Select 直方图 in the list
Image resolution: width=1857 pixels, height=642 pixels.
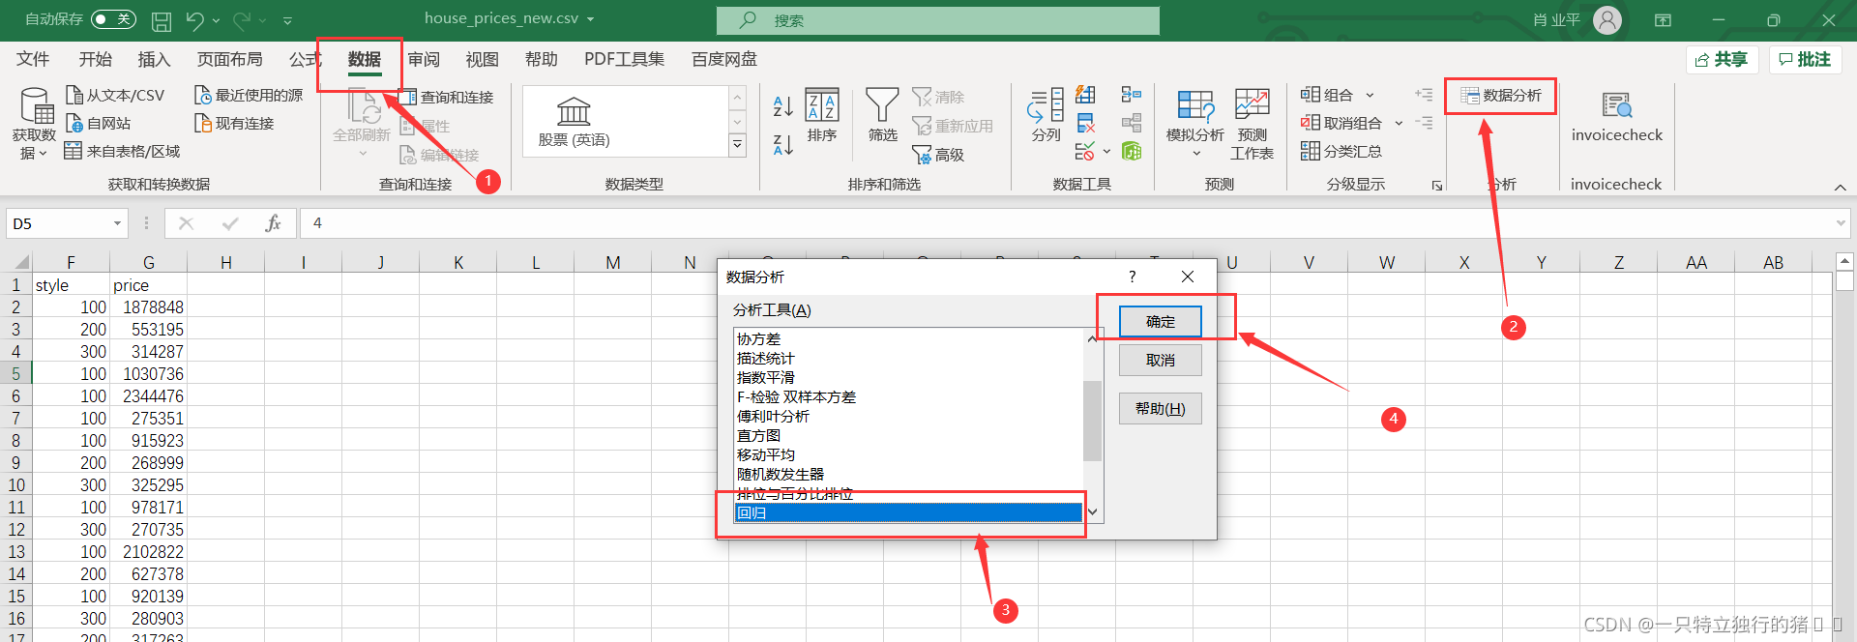pyautogui.click(x=908, y=436)
